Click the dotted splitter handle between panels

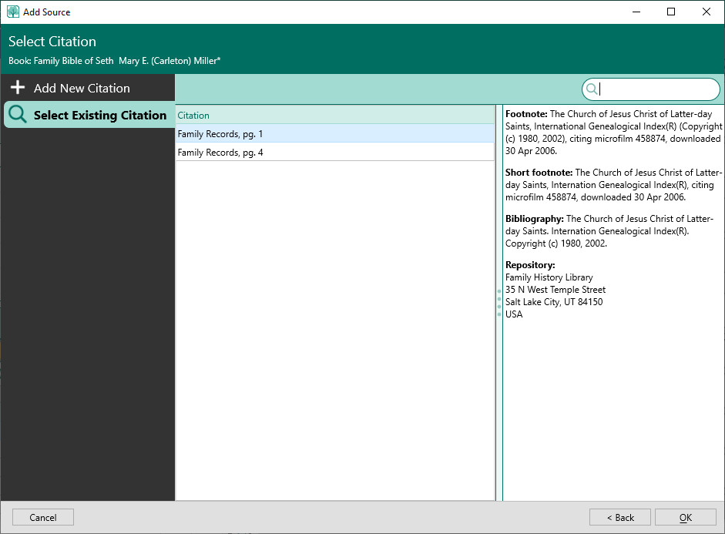[x=499, y=303]
